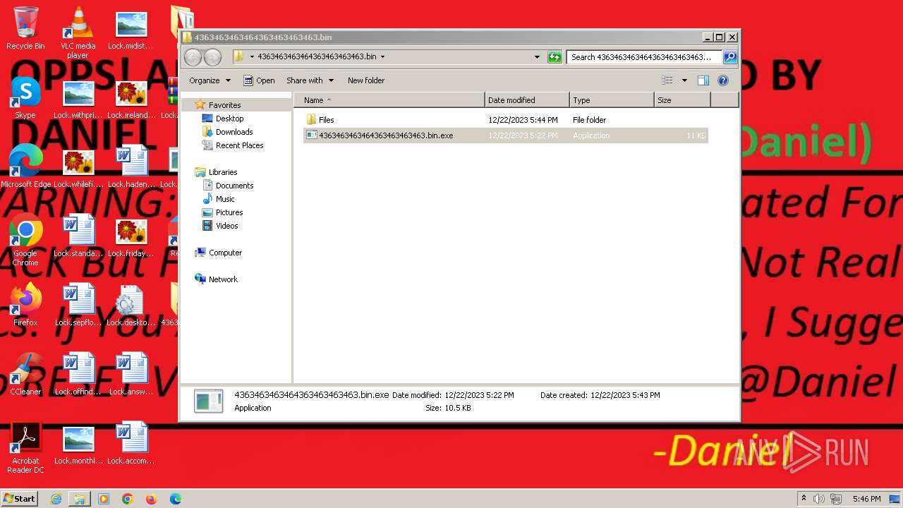Click New folder button
The image size is (903, 508).
(x=366, y=80)
